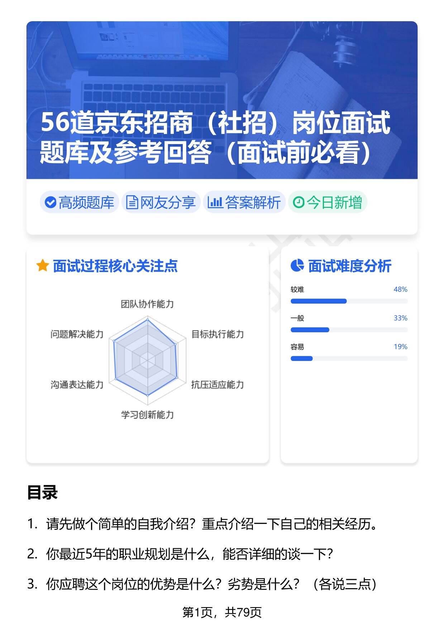This screenshot has width=430, height=629.
Task: Open question 2 about 5年职业规划
Action: [x=190, y=554]
